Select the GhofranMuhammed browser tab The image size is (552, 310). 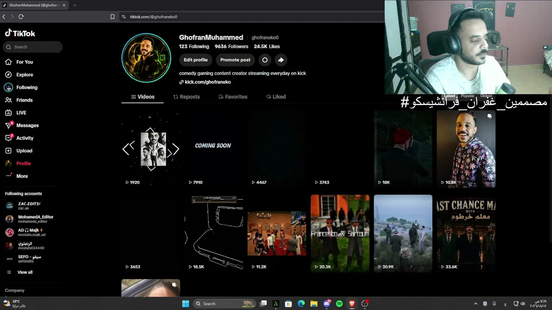coord(34,5)
